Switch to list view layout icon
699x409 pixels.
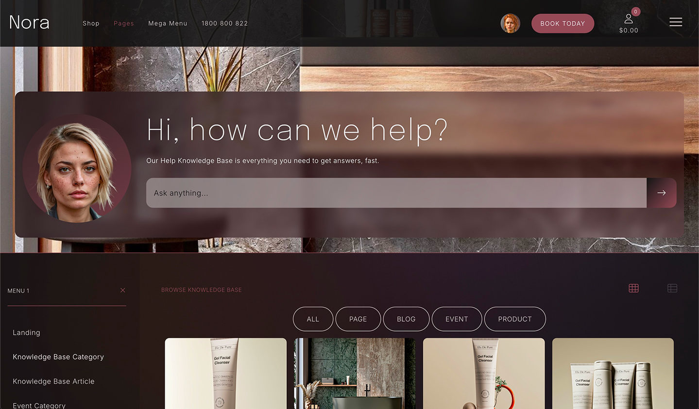pos(672,288)
